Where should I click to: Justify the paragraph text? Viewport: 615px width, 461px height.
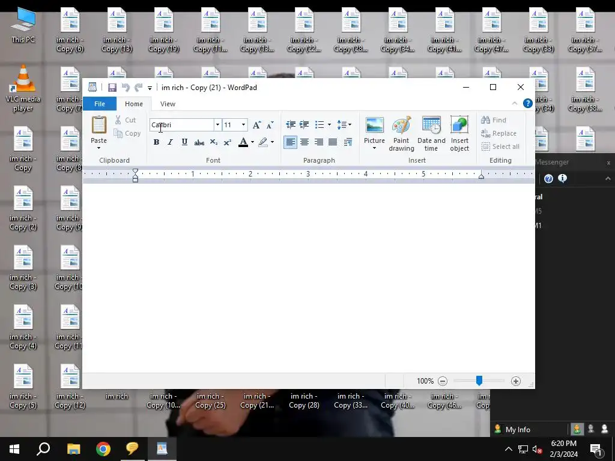coord(333,142)
